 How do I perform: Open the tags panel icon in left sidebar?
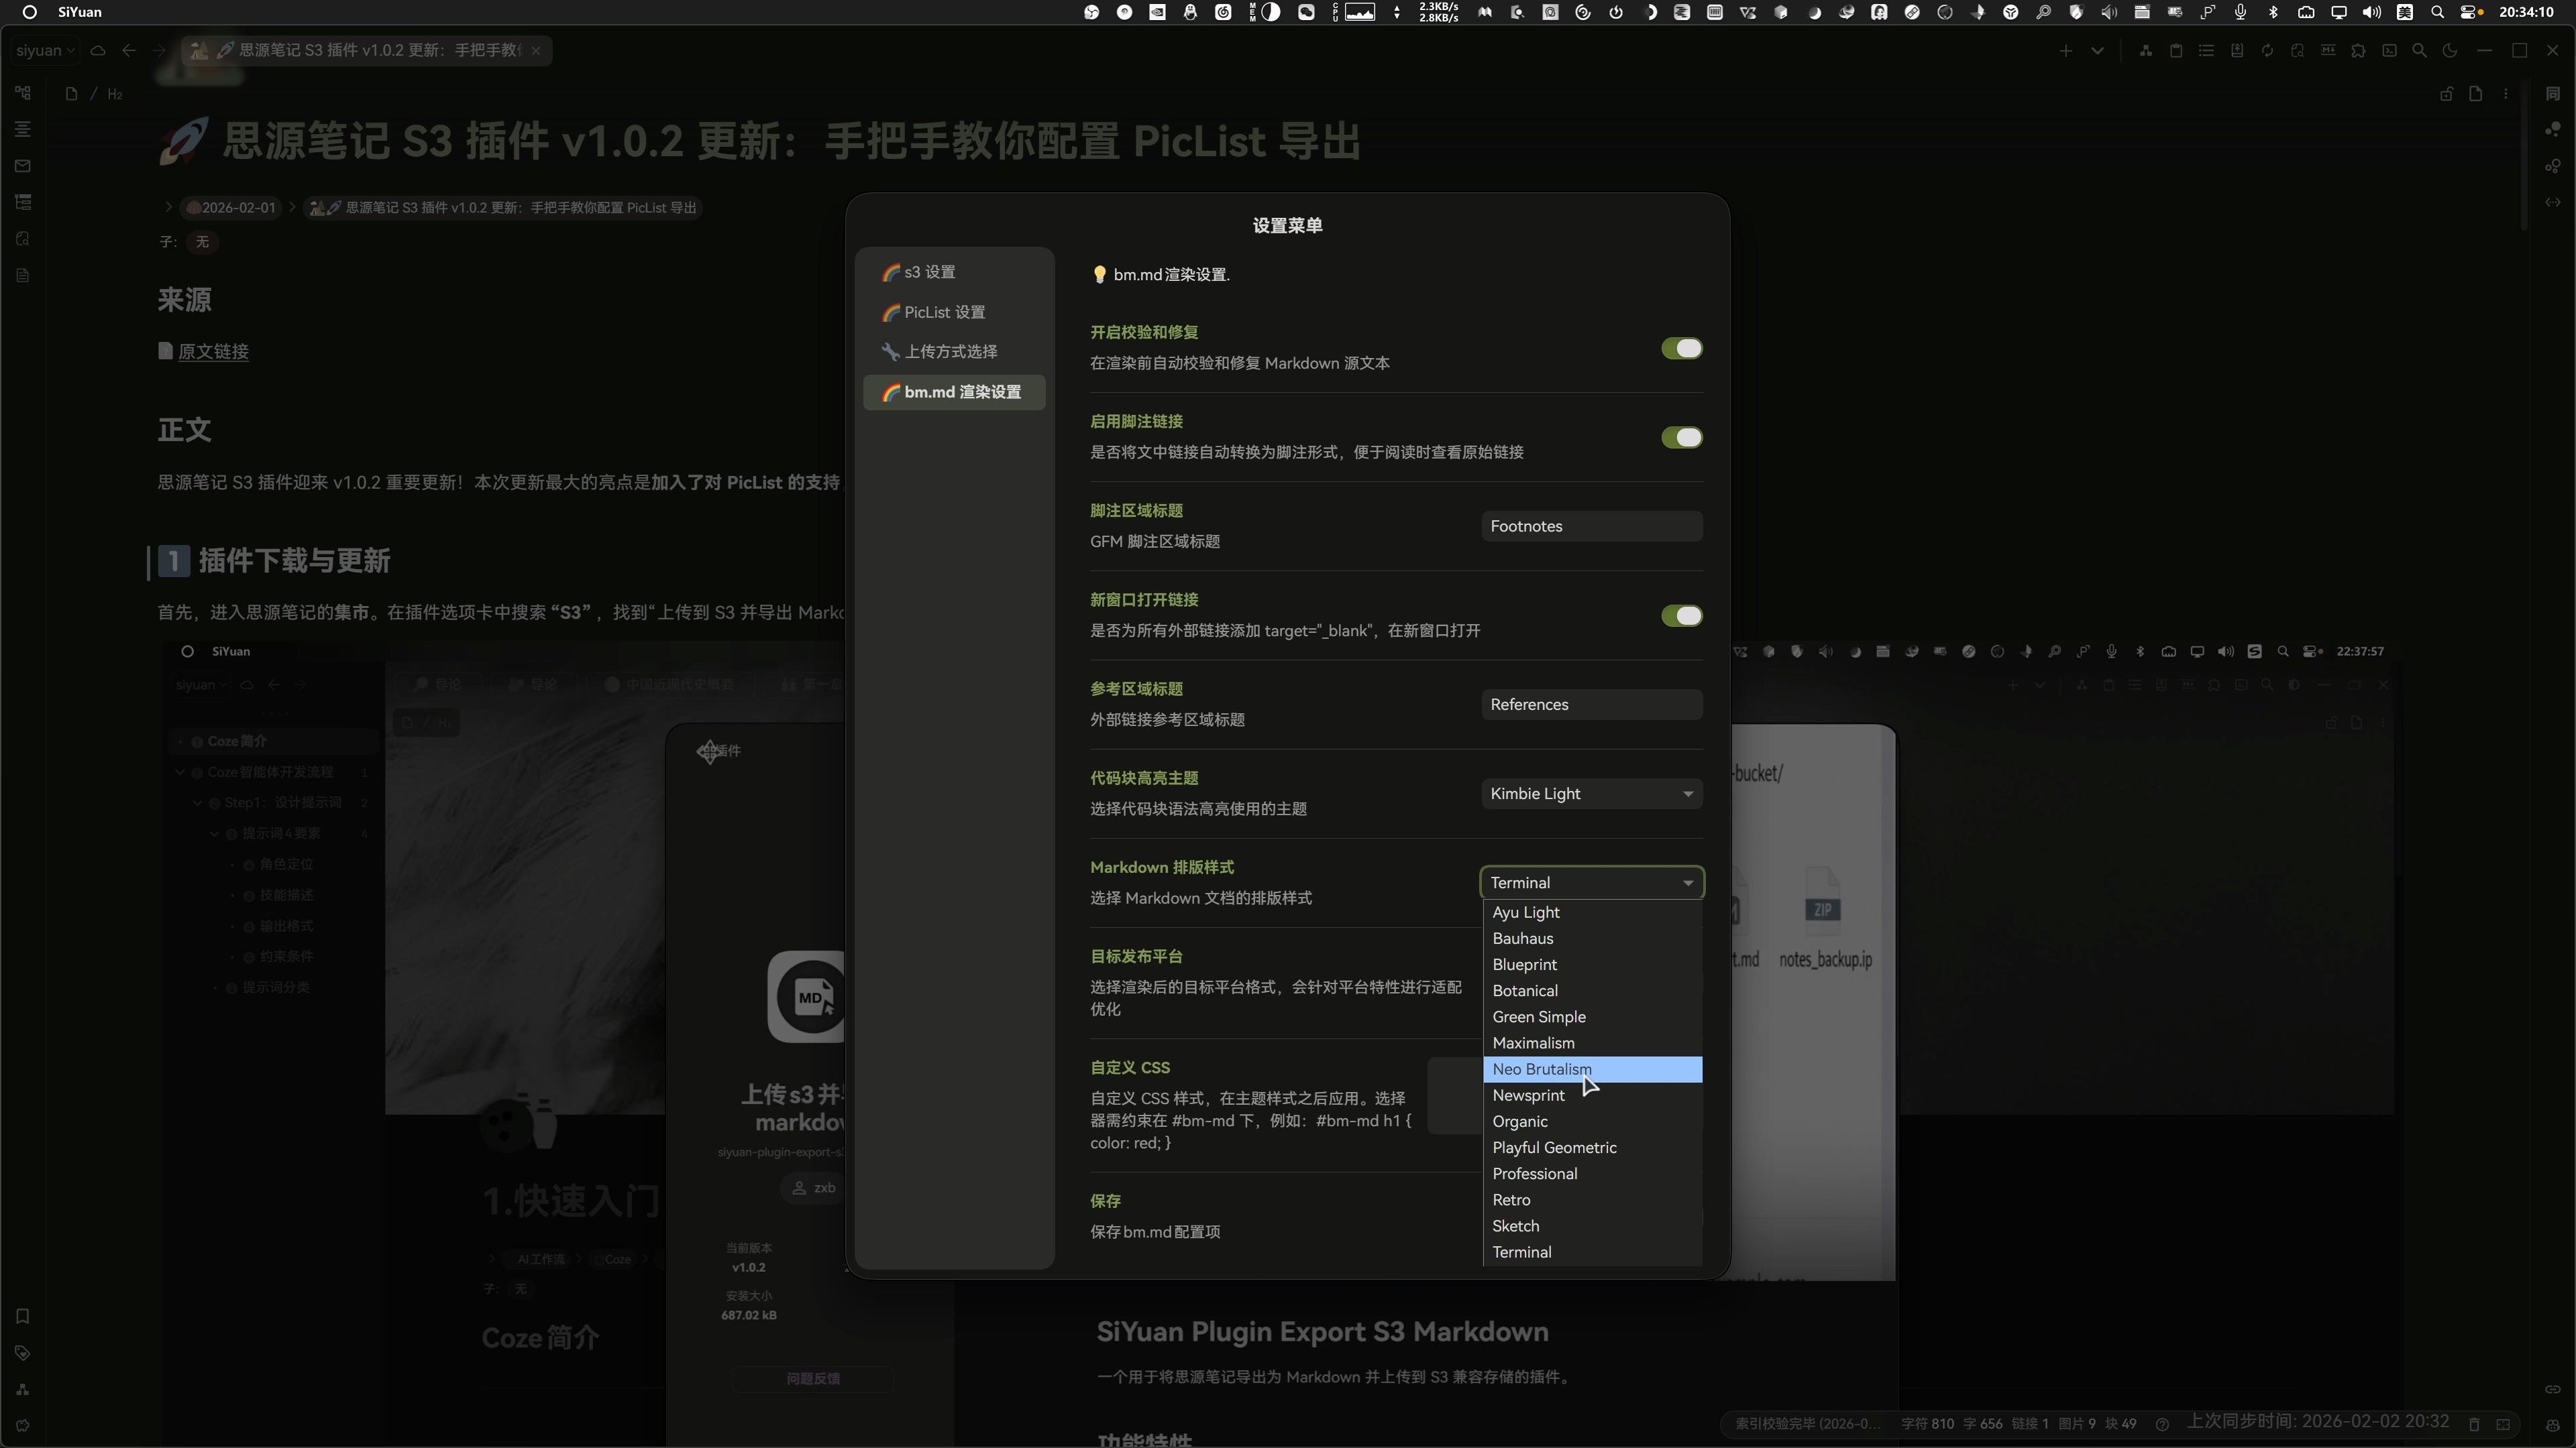point(22,1353)
